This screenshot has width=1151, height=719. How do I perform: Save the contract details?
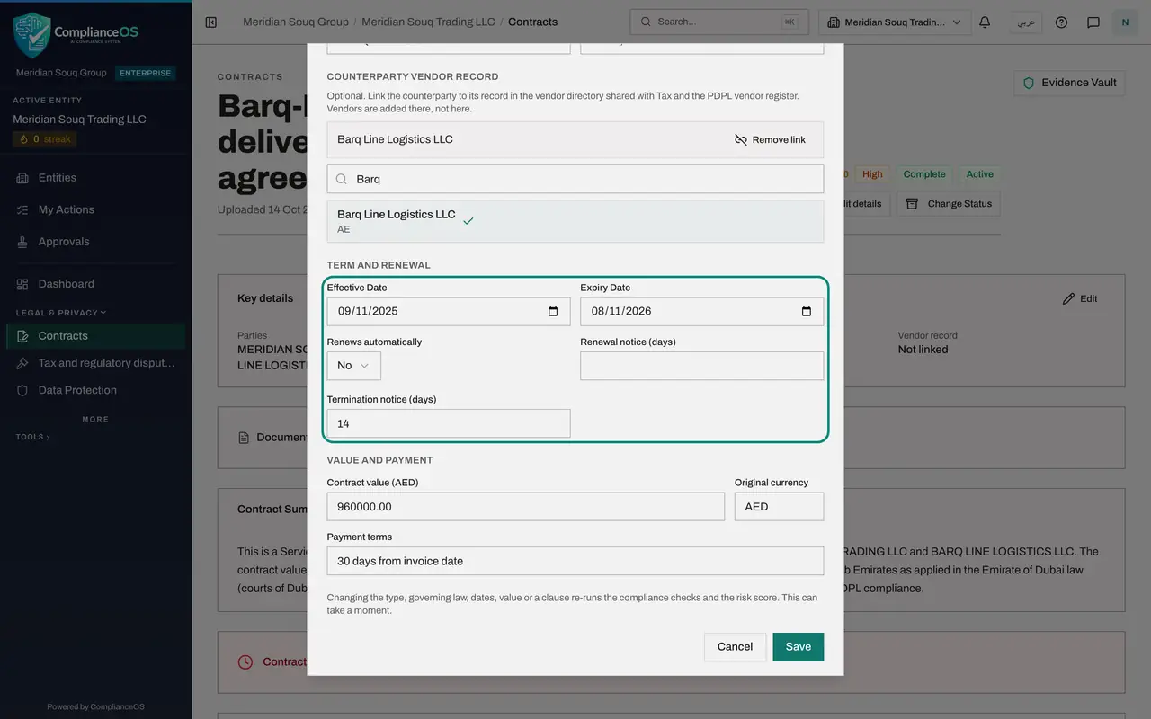(799, 647)
